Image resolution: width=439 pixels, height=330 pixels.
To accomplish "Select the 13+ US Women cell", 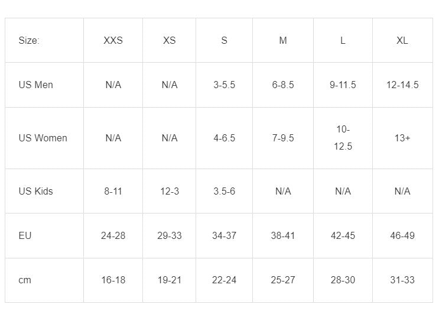I will pyautogui.click(x=402, y=138).
